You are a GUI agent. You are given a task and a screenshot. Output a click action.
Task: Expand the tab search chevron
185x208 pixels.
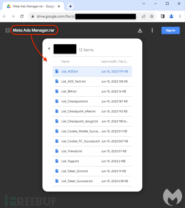144,4
